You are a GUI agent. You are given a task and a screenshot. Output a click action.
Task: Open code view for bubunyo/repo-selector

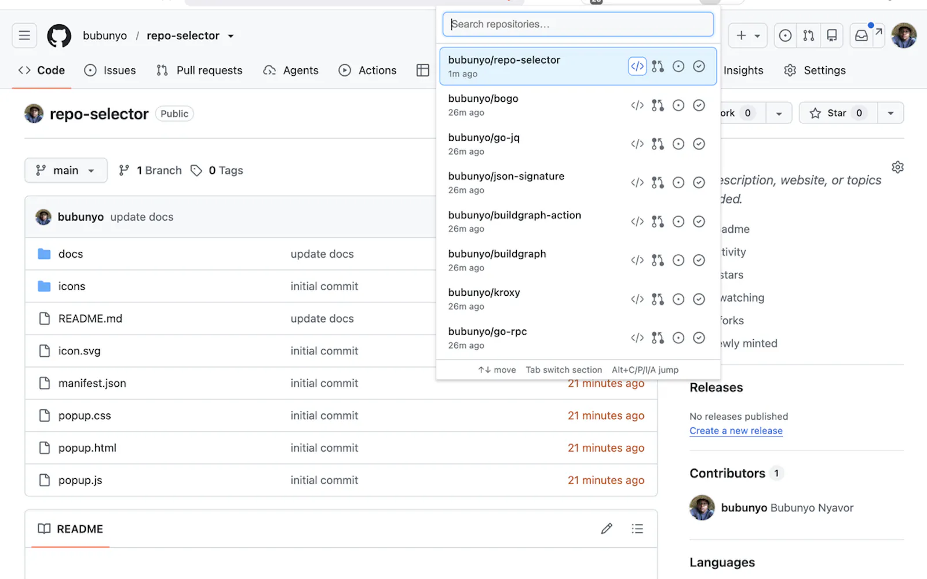point(637,67)
